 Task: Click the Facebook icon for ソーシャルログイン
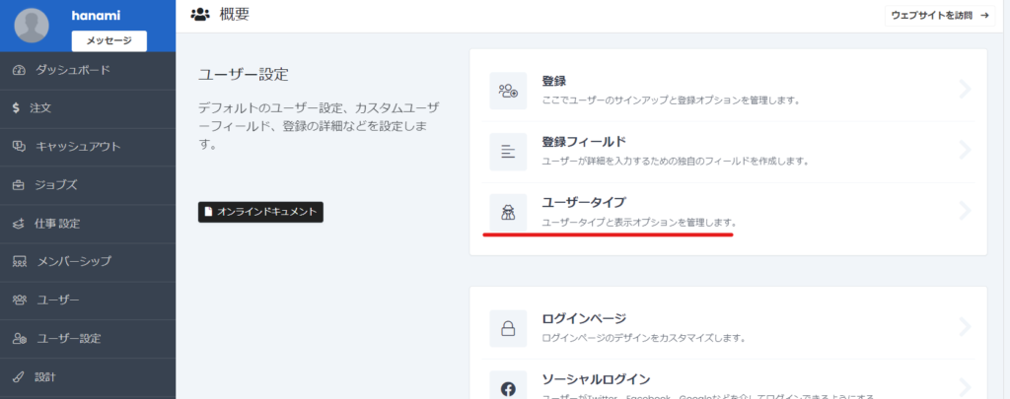click(x=508, y=387)
